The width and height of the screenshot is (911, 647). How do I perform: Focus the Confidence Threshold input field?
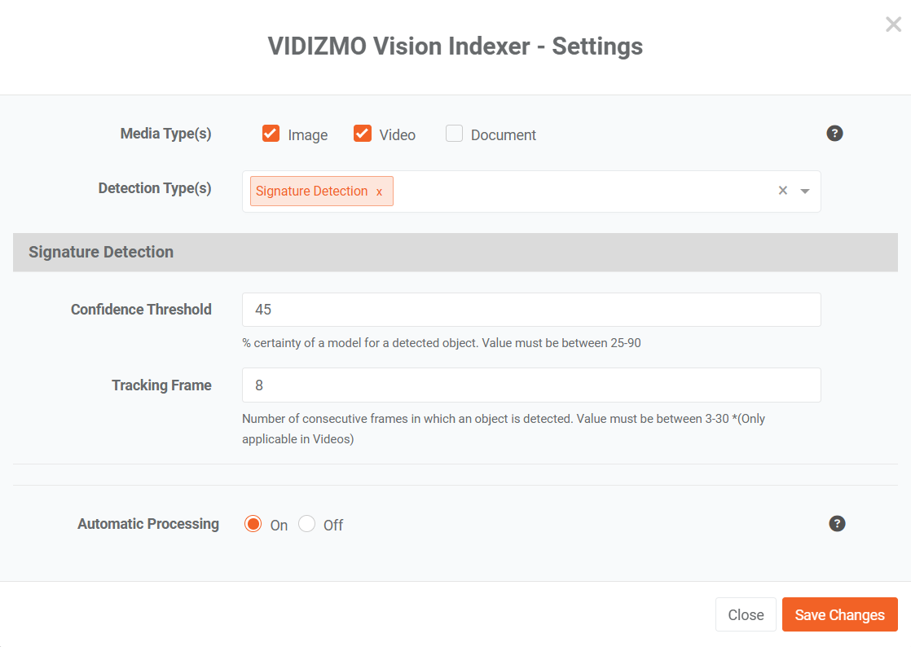(531, 310)
